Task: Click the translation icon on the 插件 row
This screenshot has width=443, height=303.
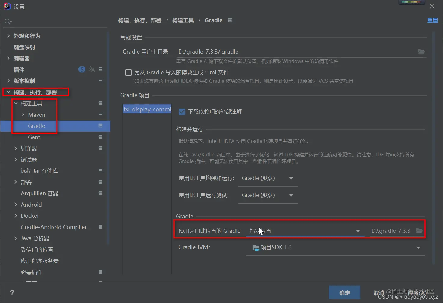Action: point(92,69)
